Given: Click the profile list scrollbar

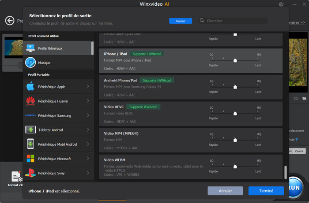Looking at the screenshot, I should [285, 172].
